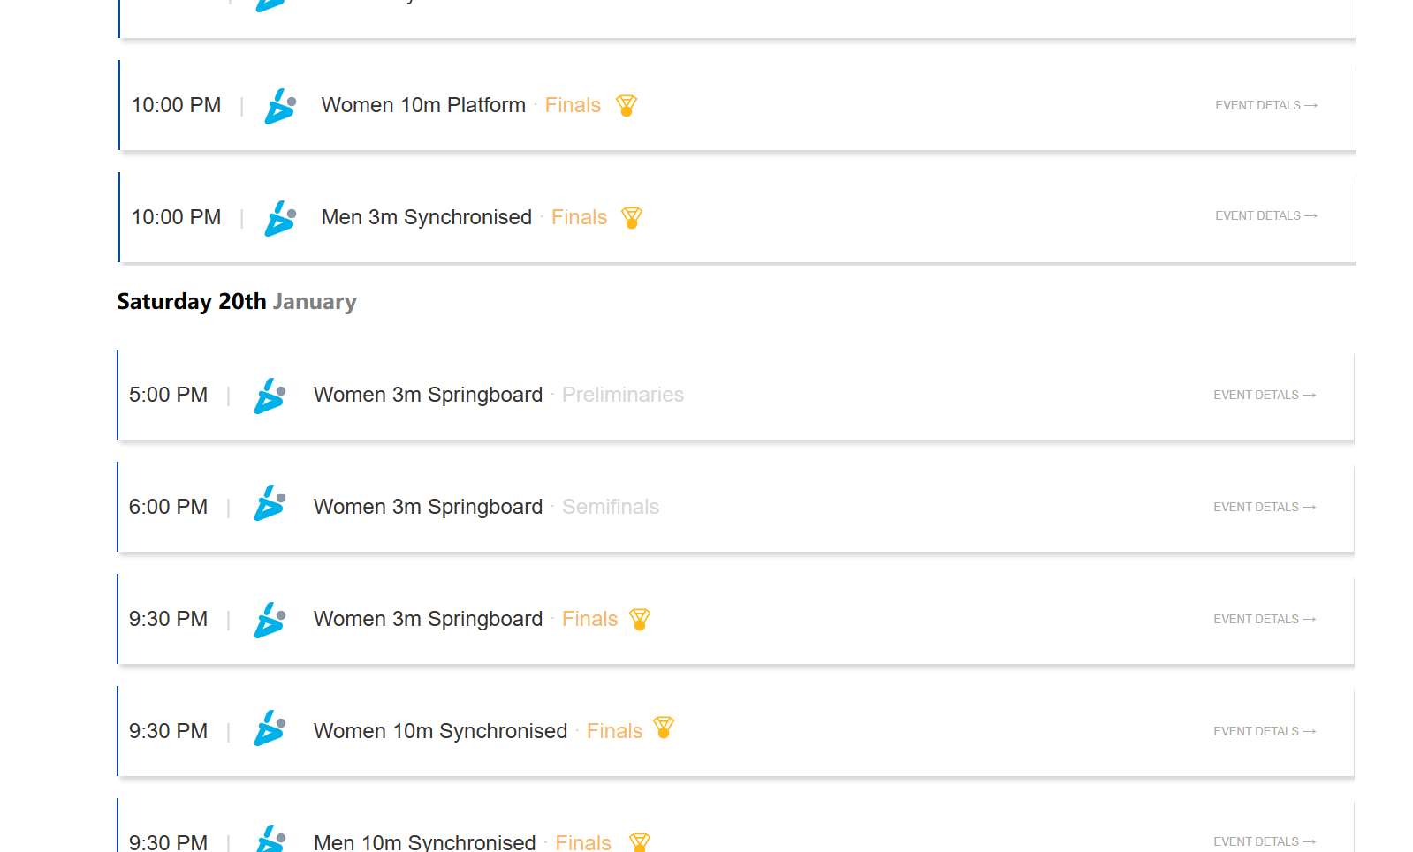Click the Women 10m Platform event title
Image resolution: width=1413 pixels, height=852 pixels.
tap(423, 105)
